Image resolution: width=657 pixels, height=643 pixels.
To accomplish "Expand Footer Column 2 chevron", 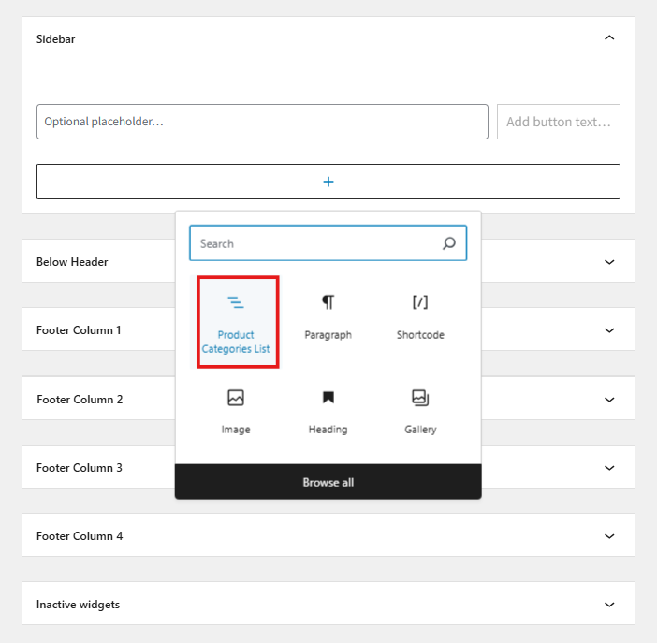I will click(x=609, y=400).
